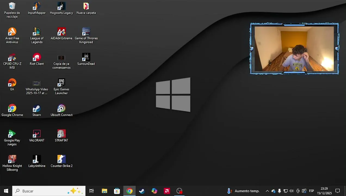Select the CPUID CPU-Z MSI shortcut
The height and width of the screenshot is (196, 346).
(x=12, y=61)
